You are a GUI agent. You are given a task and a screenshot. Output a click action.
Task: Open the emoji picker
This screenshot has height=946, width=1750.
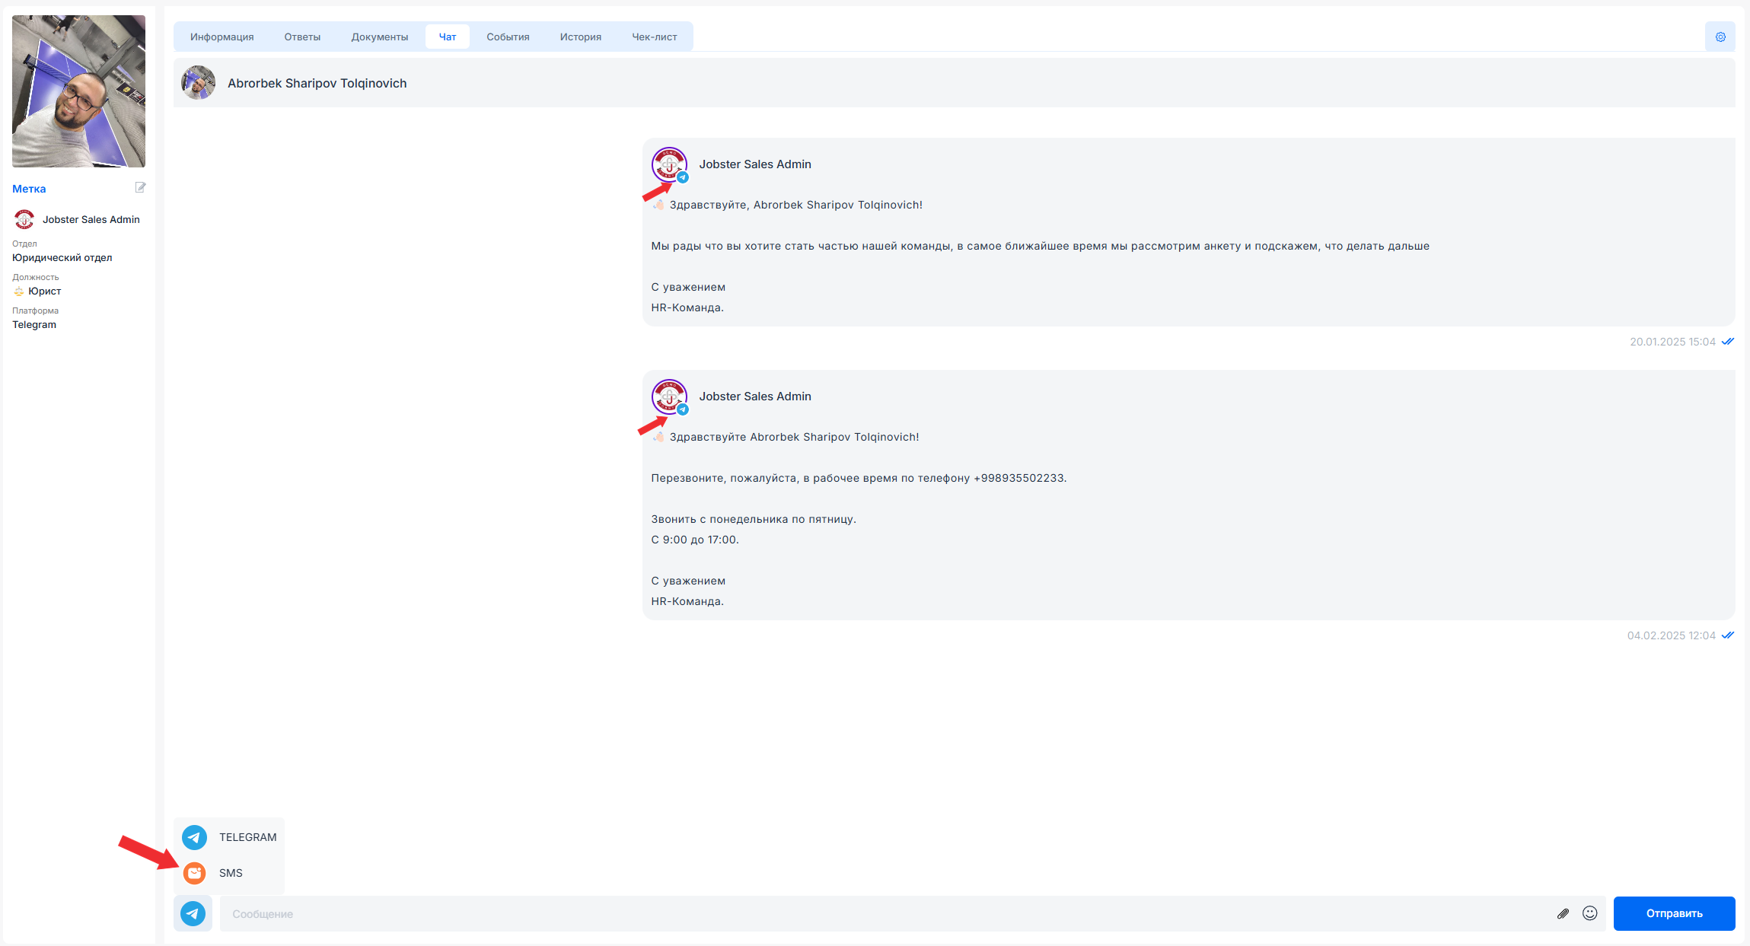[x=1590, y=913]
